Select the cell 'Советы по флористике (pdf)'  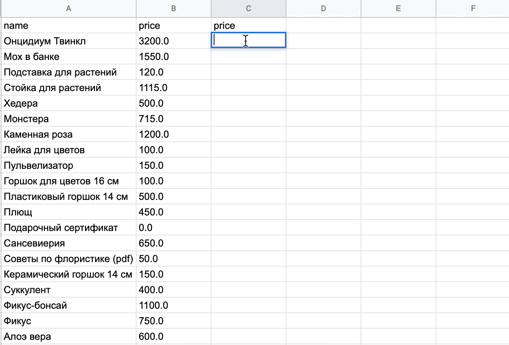coord(69,258)
